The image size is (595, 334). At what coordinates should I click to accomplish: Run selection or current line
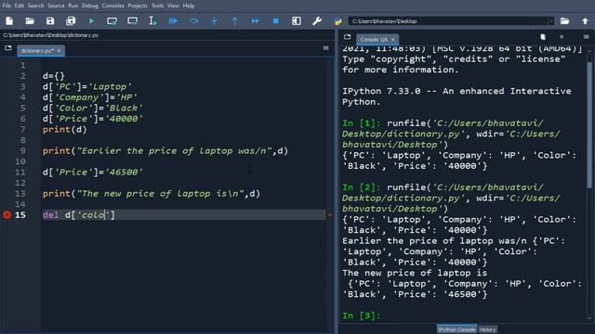pyautogui.click(x=152, y=21)
